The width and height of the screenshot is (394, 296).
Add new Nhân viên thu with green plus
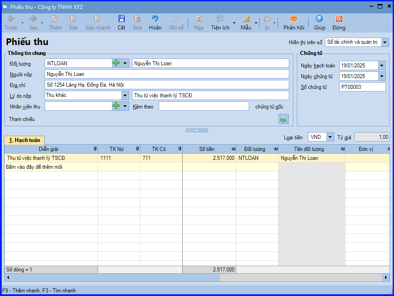[116, 106]
